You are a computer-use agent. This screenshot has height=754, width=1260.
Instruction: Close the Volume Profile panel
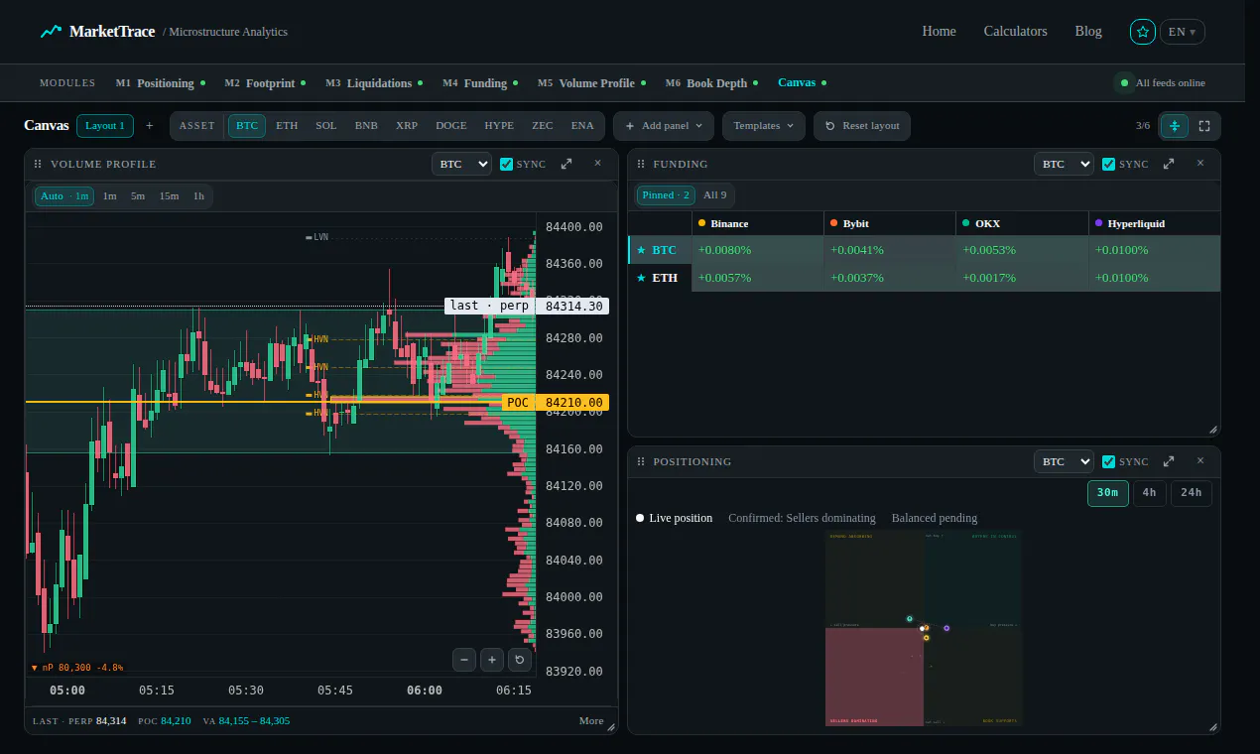tap(597, 164)
